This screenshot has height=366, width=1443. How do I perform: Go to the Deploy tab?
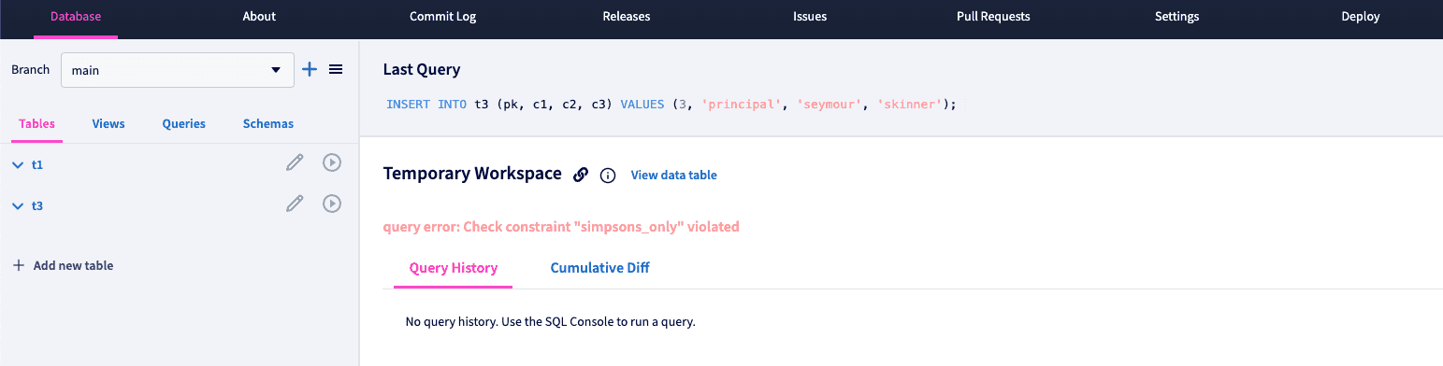1361,17
